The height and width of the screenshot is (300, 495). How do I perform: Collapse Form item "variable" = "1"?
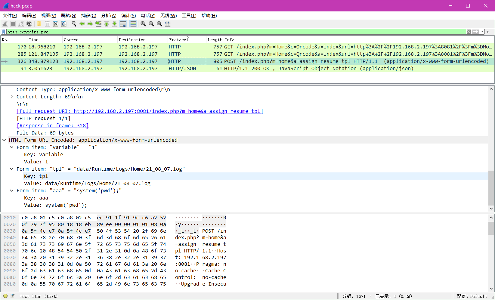click(x=12, y=147)
